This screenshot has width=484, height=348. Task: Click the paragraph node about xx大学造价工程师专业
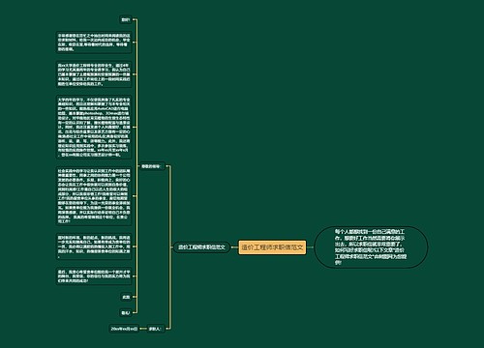coord(94,74)
